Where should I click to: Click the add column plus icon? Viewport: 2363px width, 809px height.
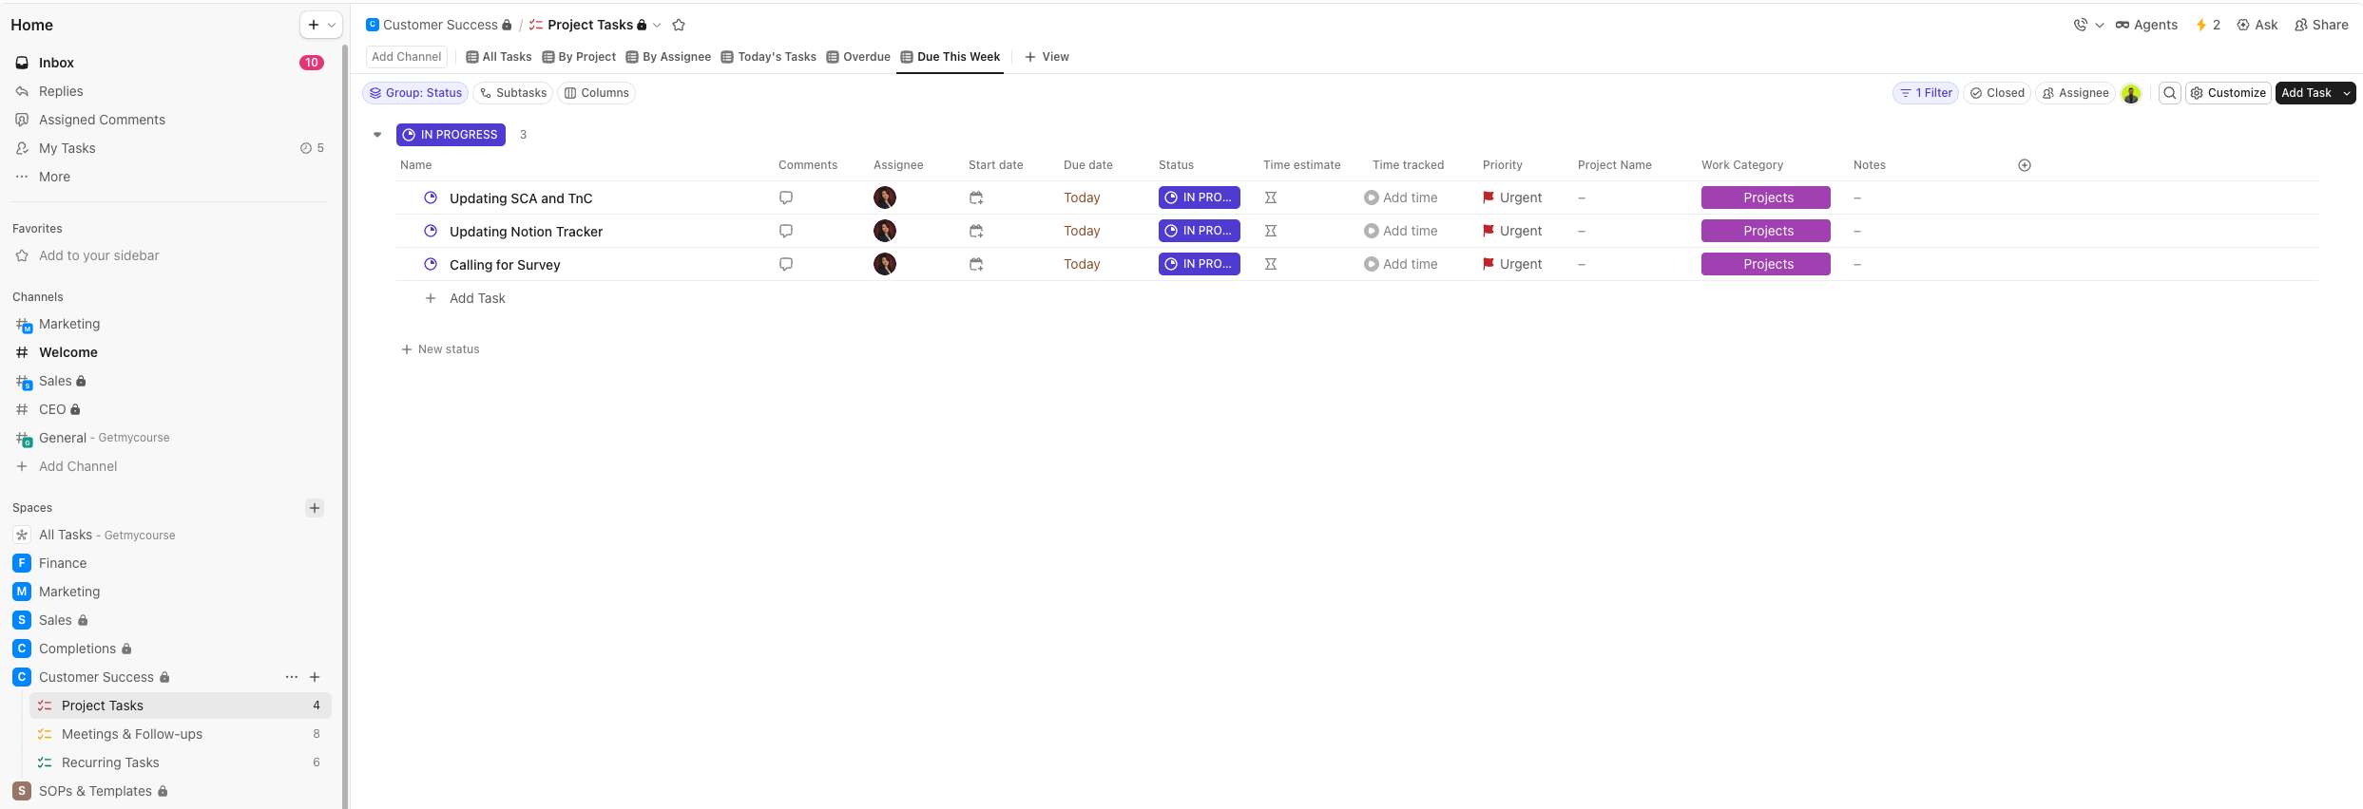pyautogui.click(x=2025, y=165)
